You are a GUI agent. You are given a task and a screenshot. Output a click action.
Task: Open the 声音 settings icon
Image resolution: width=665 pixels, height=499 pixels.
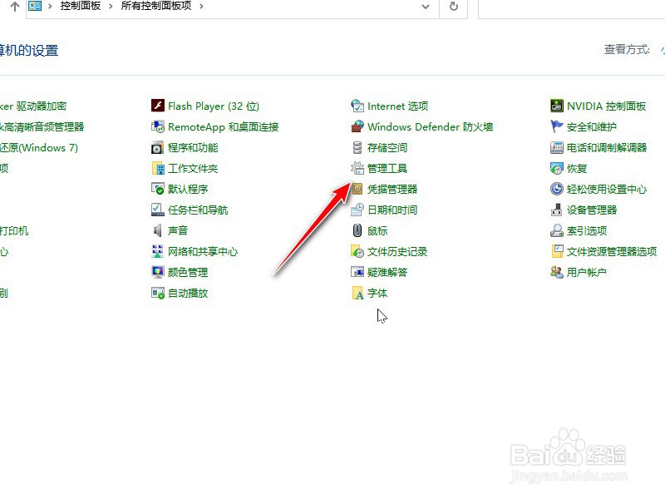point(176,230)
